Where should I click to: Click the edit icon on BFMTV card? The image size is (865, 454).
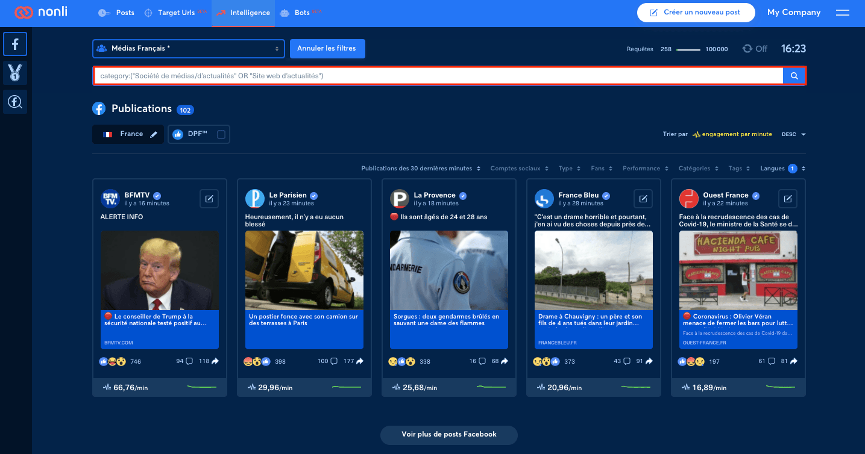(x=209, y=199)
